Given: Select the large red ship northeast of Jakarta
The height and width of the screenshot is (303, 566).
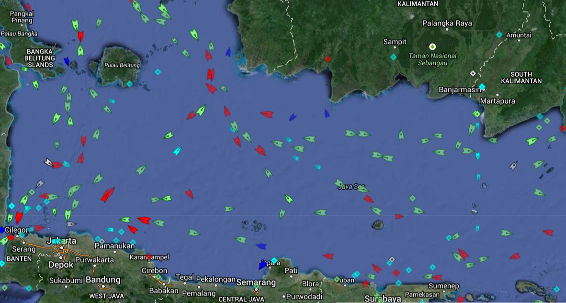Looking at the screenshot, I should [107, 194].
